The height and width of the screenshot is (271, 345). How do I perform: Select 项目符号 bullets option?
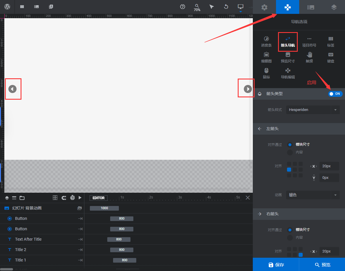tap(309, 42)
